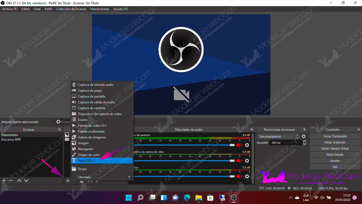This screenshot has height=204, width=362.
Task: Click the plus icon under the Escenas list
Action: pos(4,181)
